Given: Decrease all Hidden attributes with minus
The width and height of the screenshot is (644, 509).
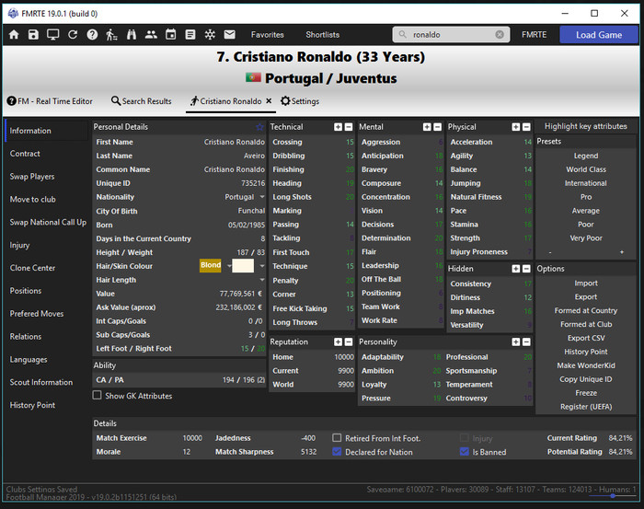Looking at the screenshot, I should click(x=526, y=269).
